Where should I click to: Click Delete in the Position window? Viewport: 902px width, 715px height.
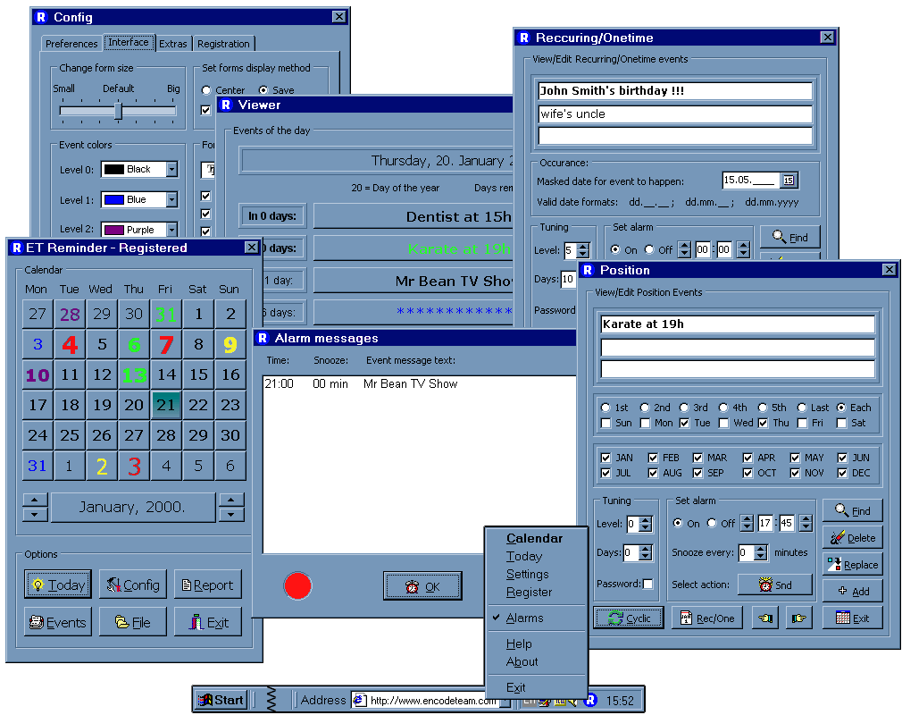852,538
